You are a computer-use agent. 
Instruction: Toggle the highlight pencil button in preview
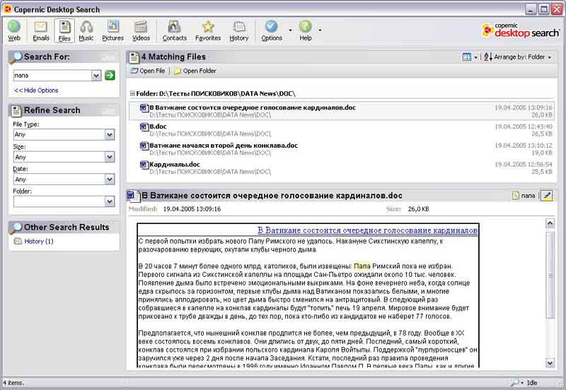(546, 196)
